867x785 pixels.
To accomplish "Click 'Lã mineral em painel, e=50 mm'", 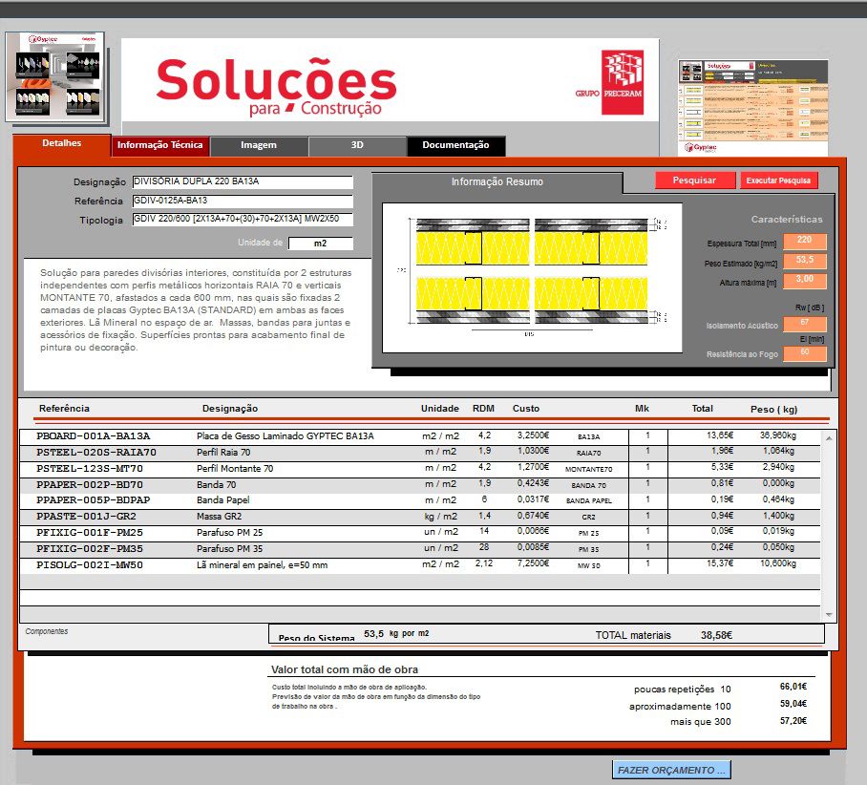I will pos(262,565).
